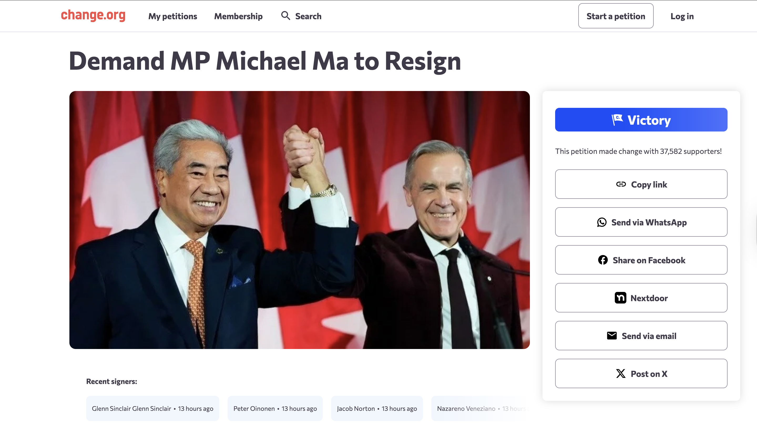Click the chain link icon

click(x=621, y=184)
